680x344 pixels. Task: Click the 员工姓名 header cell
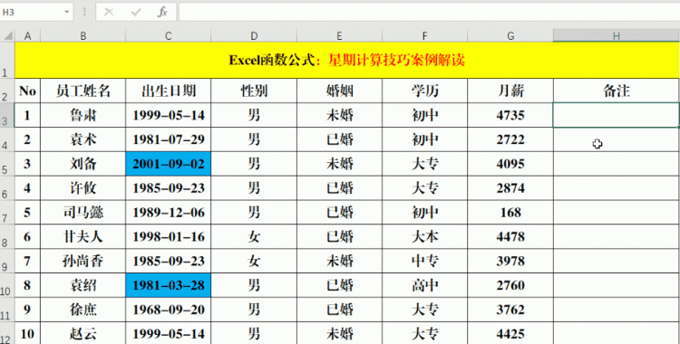click(x=83, y=91)
